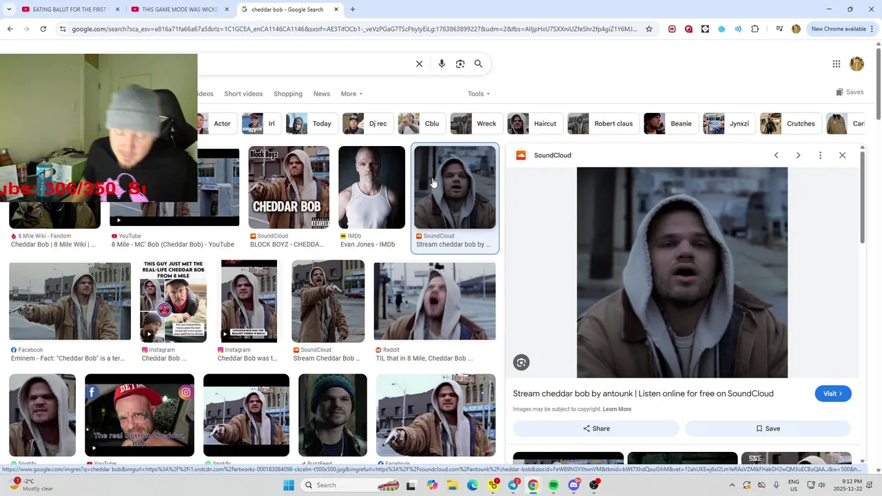Click the Share button in preview
Screen dimensions: 882x496
[x=596, y=428]
